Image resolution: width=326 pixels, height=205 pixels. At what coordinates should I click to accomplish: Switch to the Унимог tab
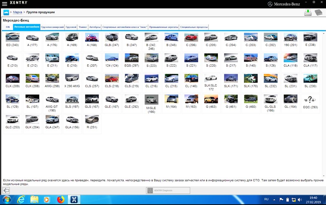[83, 27]
